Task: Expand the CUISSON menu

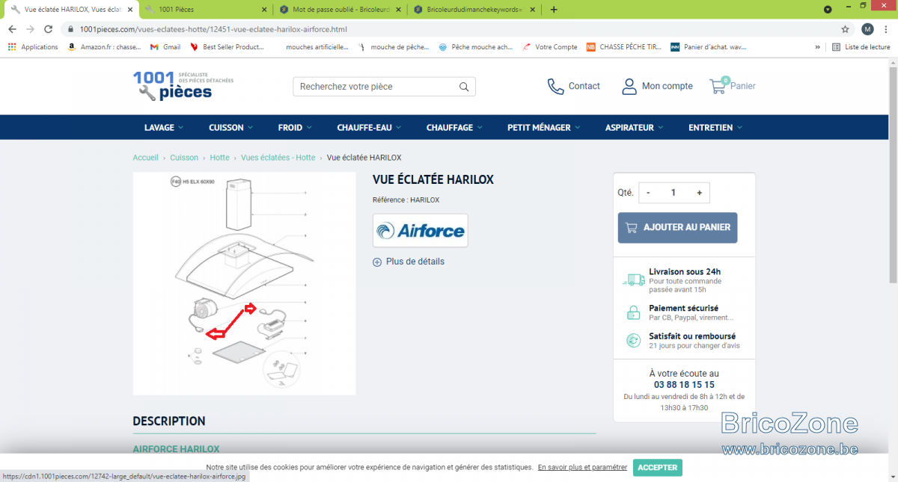Action: coord(231,128)
